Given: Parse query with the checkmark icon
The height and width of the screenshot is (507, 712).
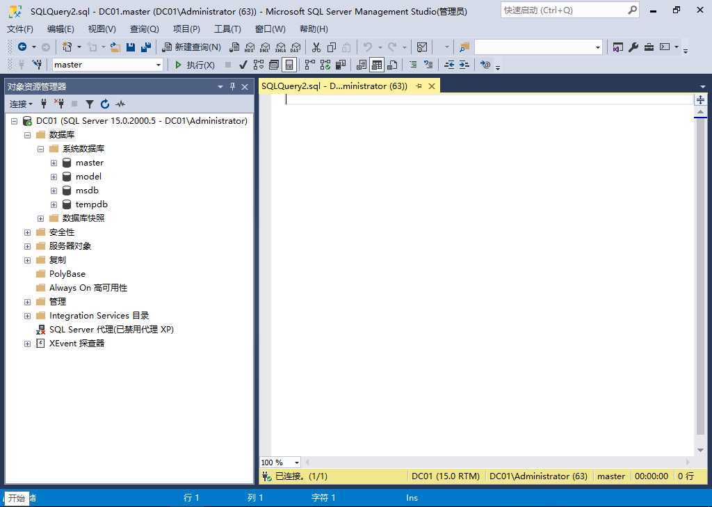Looking at the screenshot, I should tap(243, 65).
